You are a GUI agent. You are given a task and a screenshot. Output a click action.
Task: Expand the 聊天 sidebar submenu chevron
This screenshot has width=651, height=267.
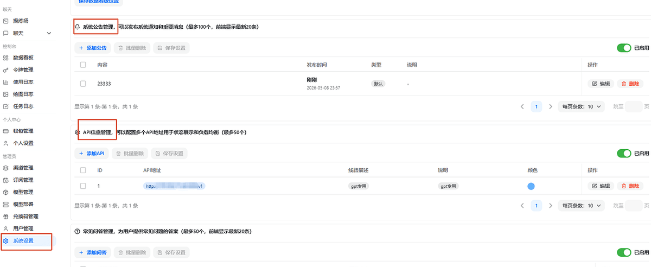(49, 33)
